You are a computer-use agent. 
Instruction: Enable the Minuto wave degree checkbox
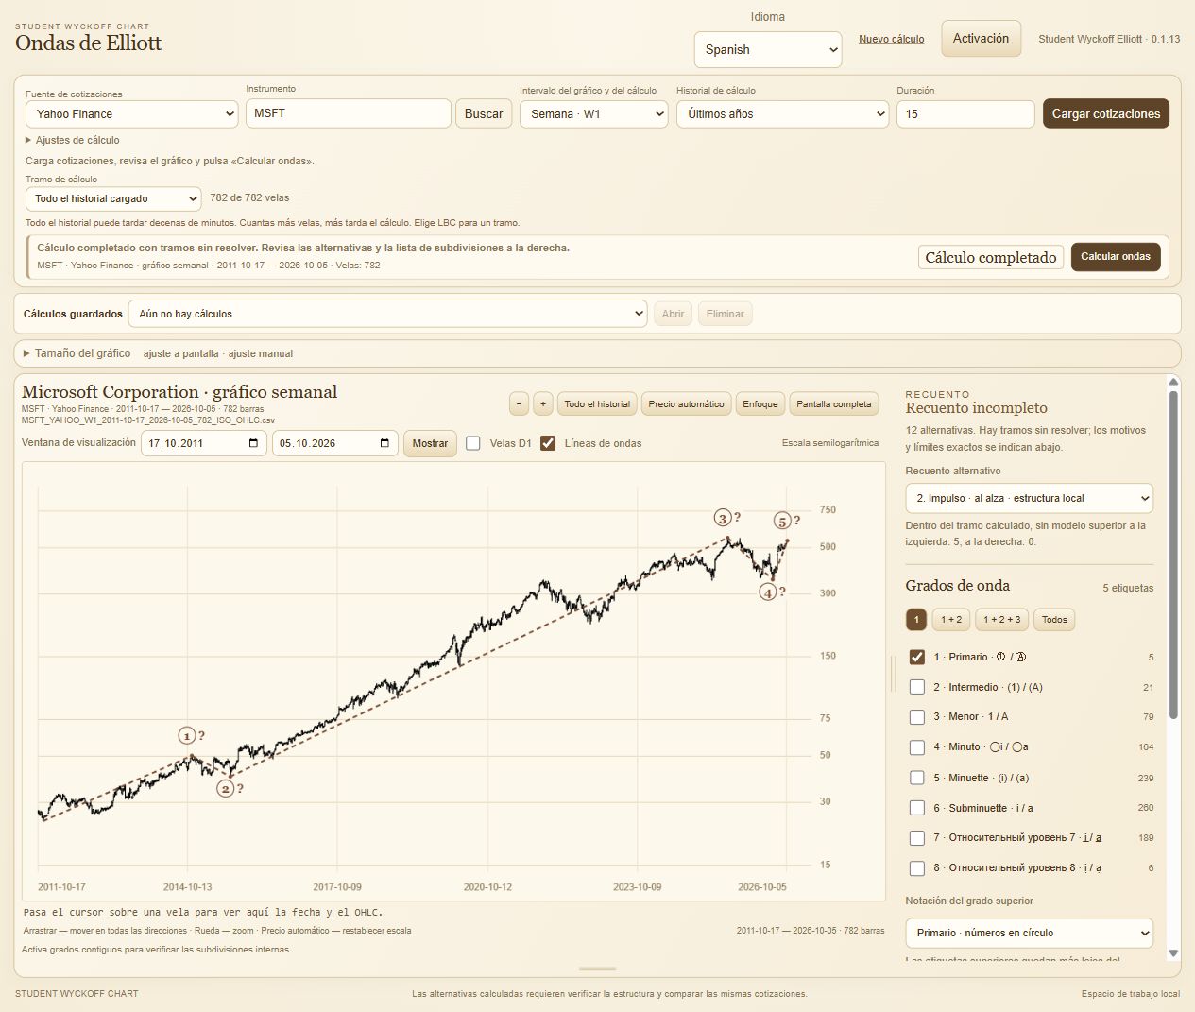click(x=916, y=747)
